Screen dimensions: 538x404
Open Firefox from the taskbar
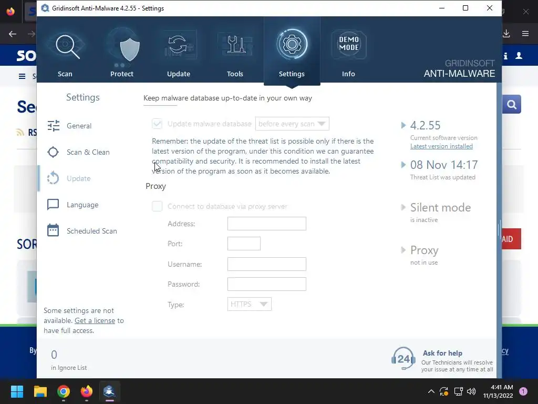point(87,391)
